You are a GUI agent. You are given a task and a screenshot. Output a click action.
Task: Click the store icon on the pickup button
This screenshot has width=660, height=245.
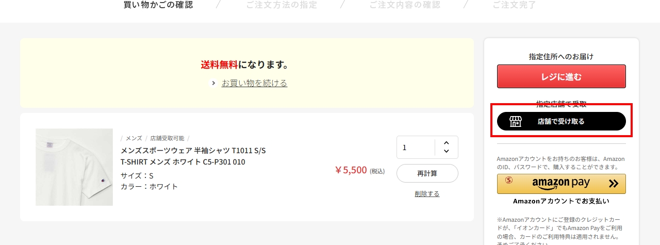click(515, 121)
